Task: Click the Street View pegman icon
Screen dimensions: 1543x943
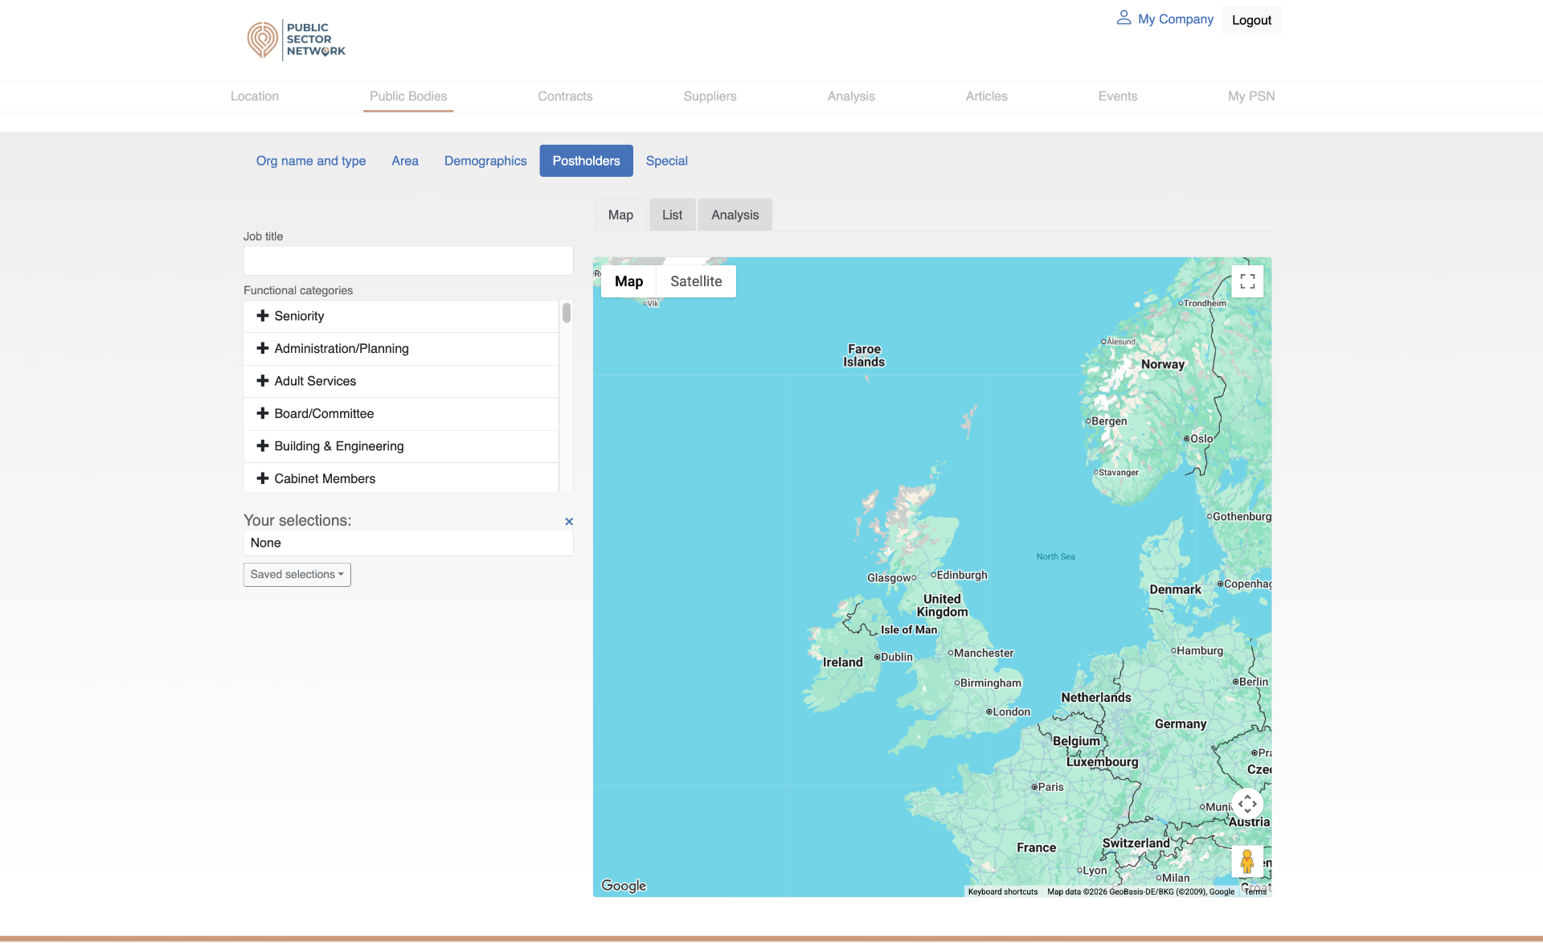Action: [1247, 862]
